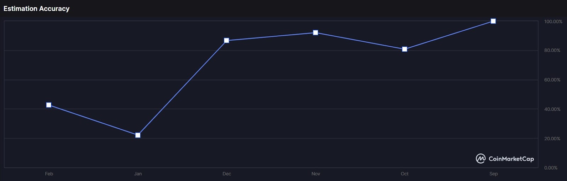Click the CoinMarketCap logo icon
This screenshot has height=181, width=567.
[481, 159]
